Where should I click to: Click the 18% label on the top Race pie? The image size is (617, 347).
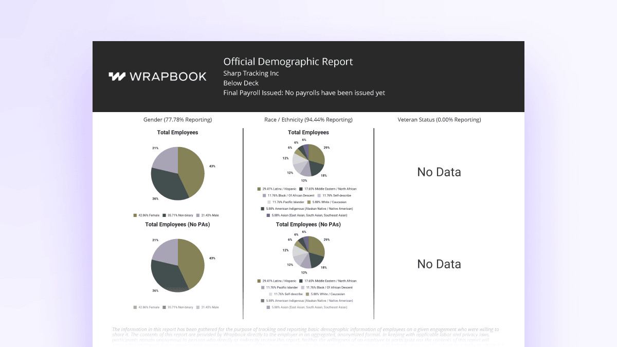323,175
